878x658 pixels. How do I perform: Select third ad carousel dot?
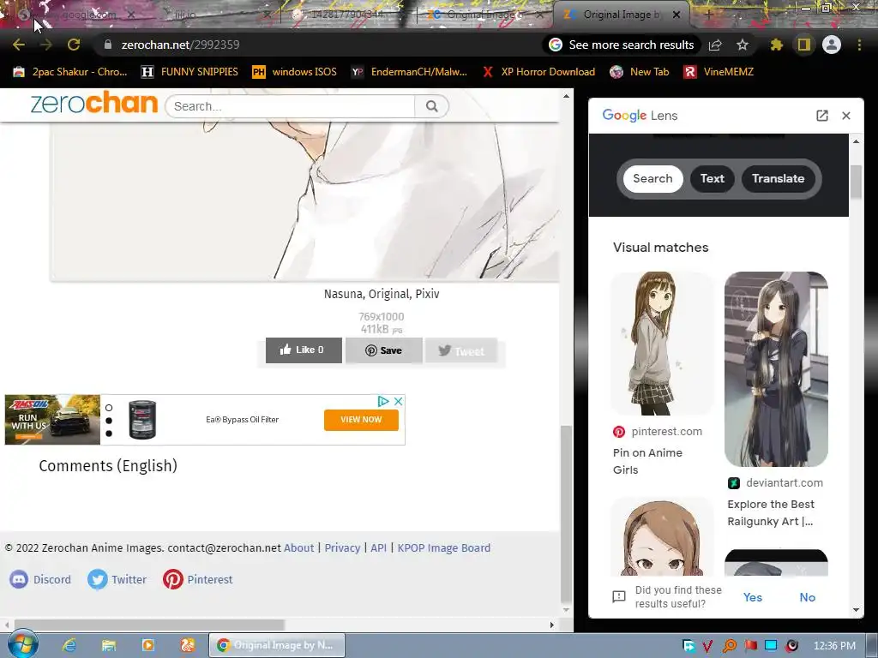[x=109, y=434]
